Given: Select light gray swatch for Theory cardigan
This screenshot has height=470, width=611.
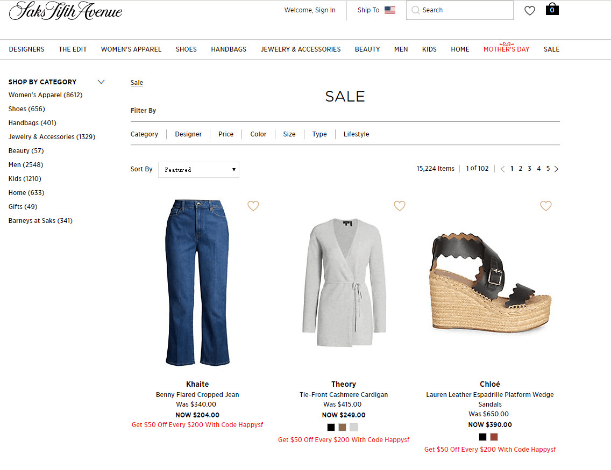Looking at the screenshot, I should coord(353,427).
